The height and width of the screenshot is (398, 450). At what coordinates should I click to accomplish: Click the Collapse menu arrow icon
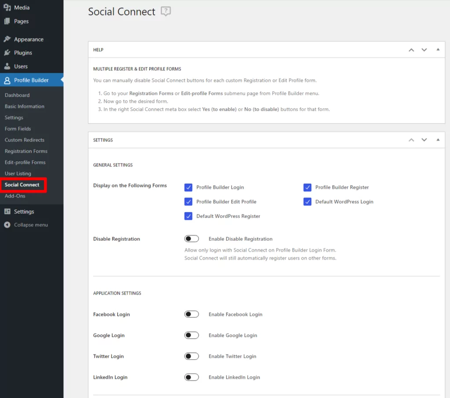point(7,225)
